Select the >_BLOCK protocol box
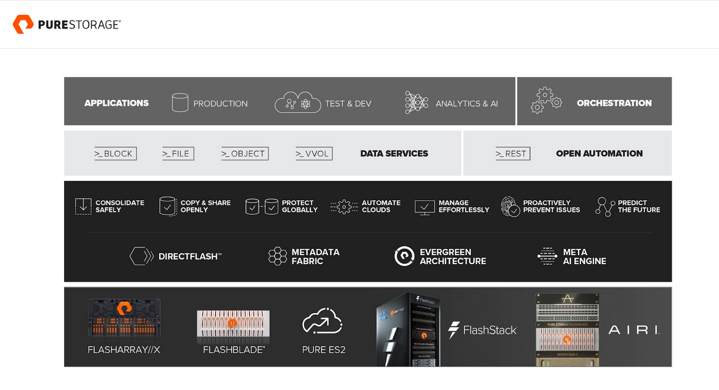This screenshot has width=719, height=390. 115,154
